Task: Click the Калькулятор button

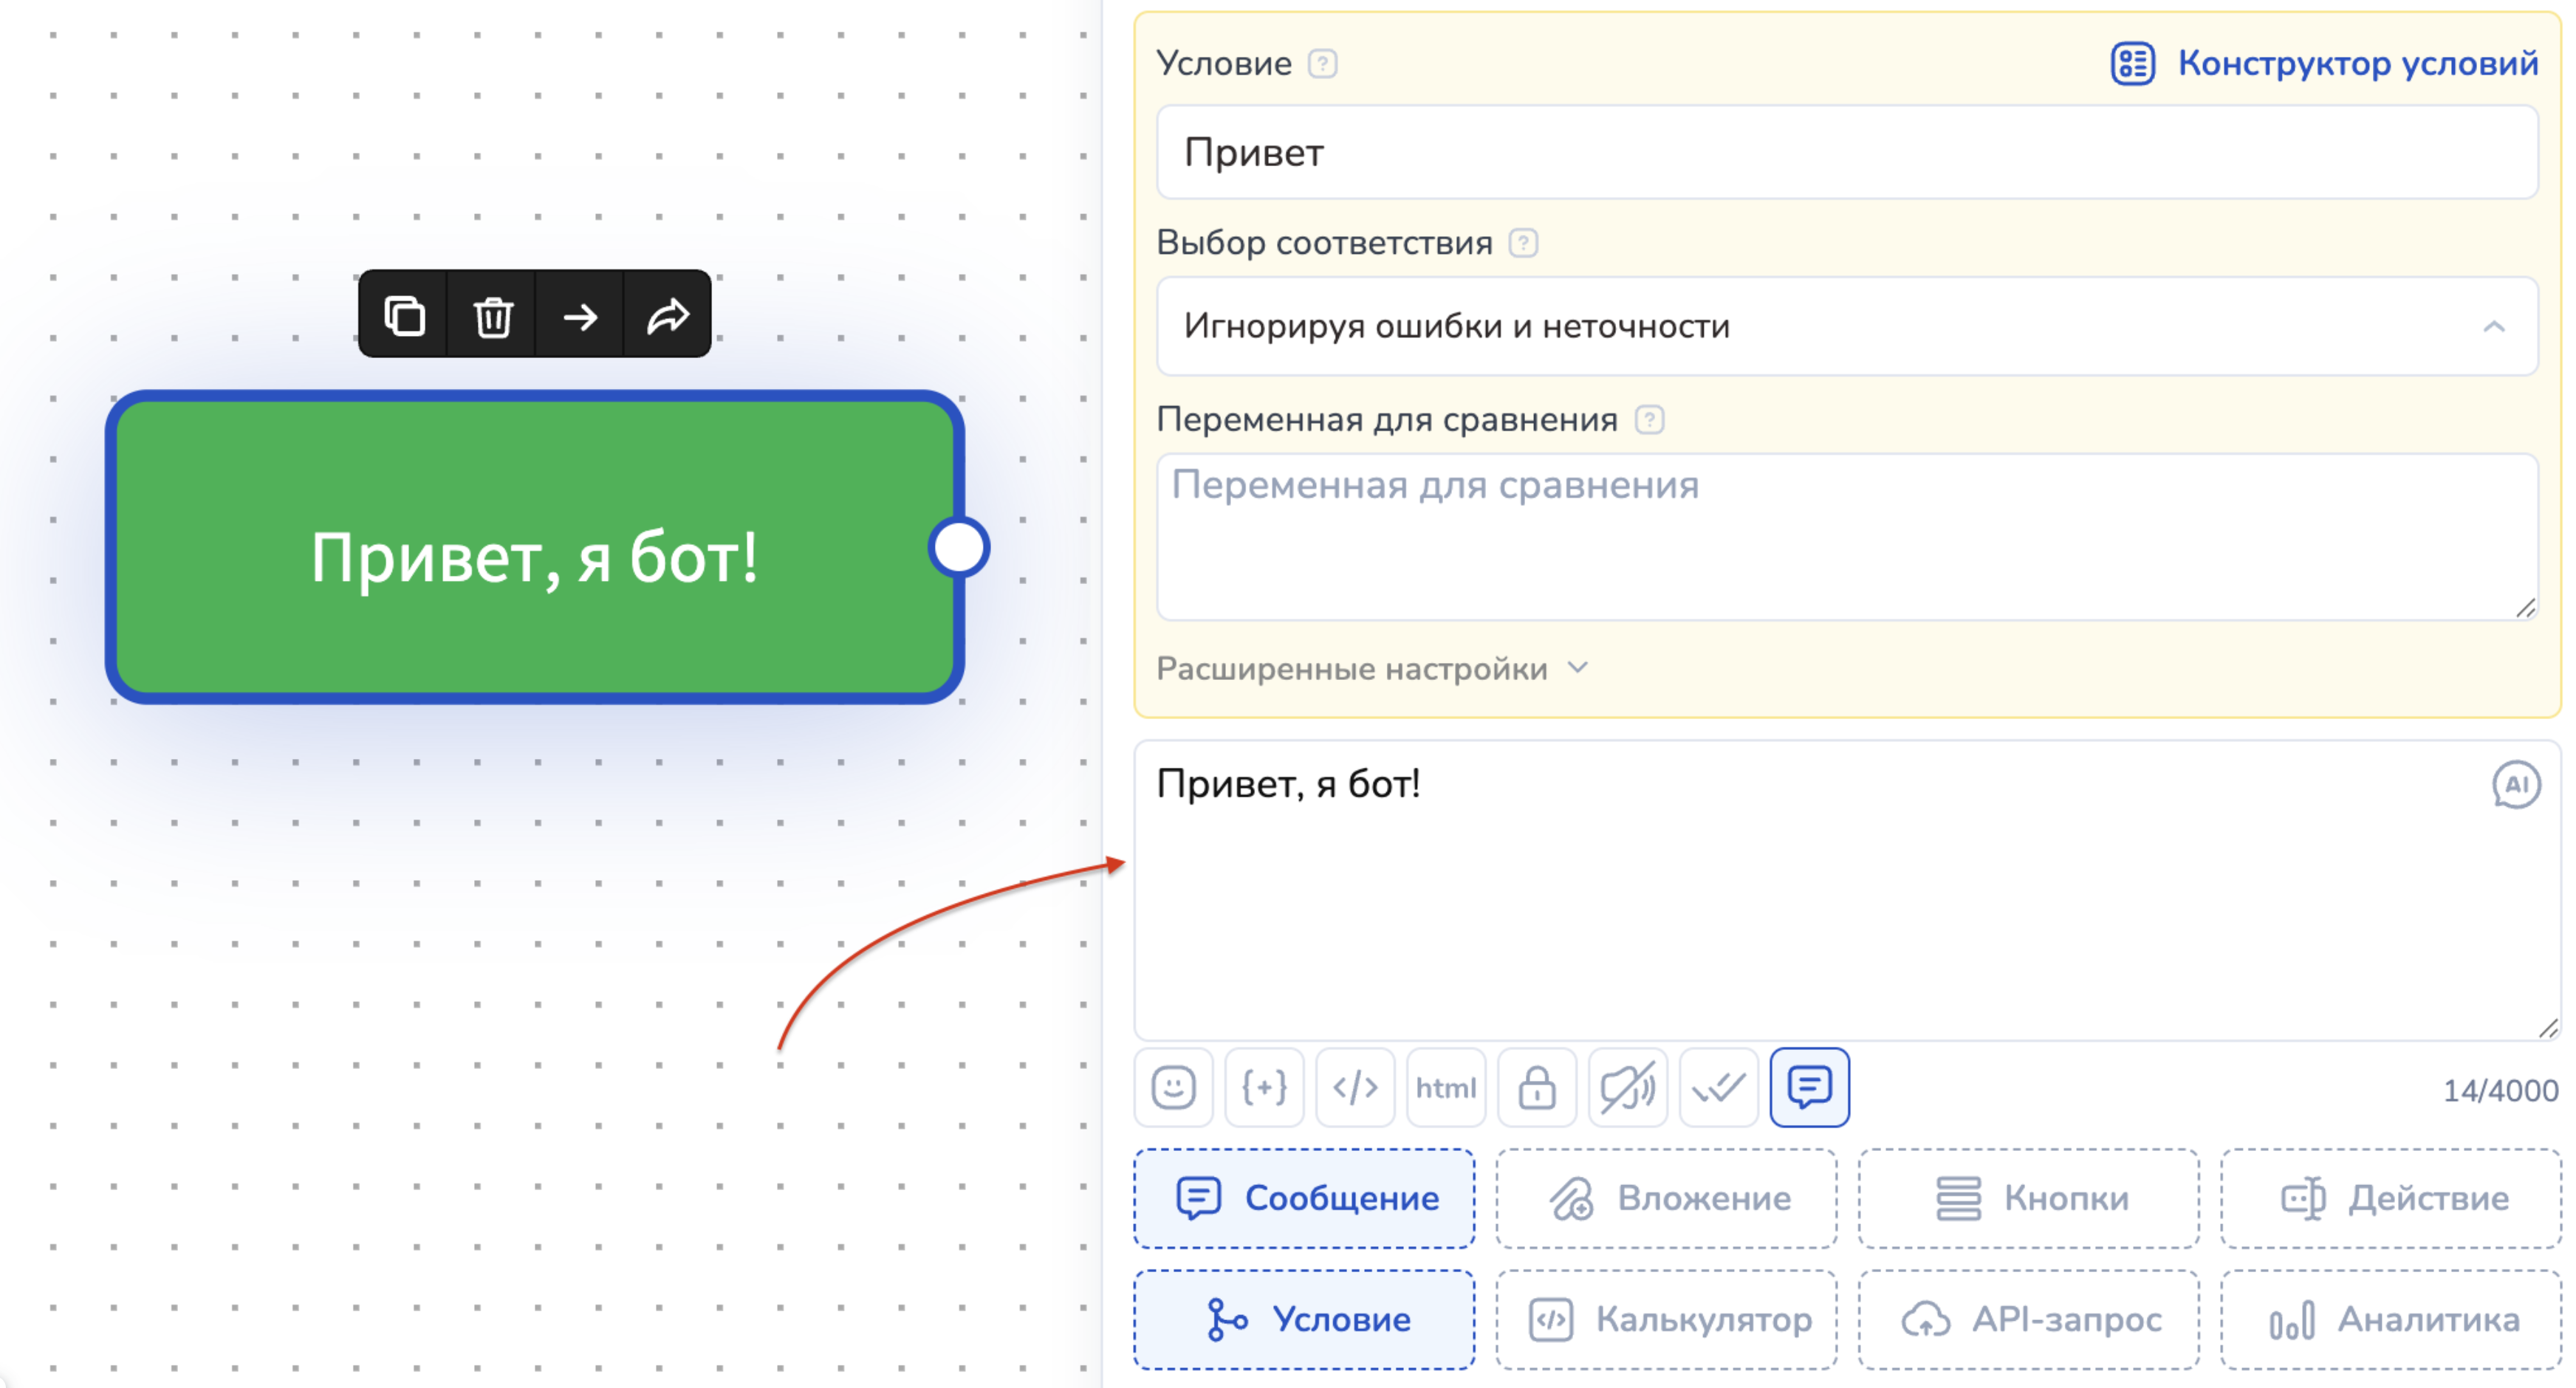Action: tap(1667, 1319)
